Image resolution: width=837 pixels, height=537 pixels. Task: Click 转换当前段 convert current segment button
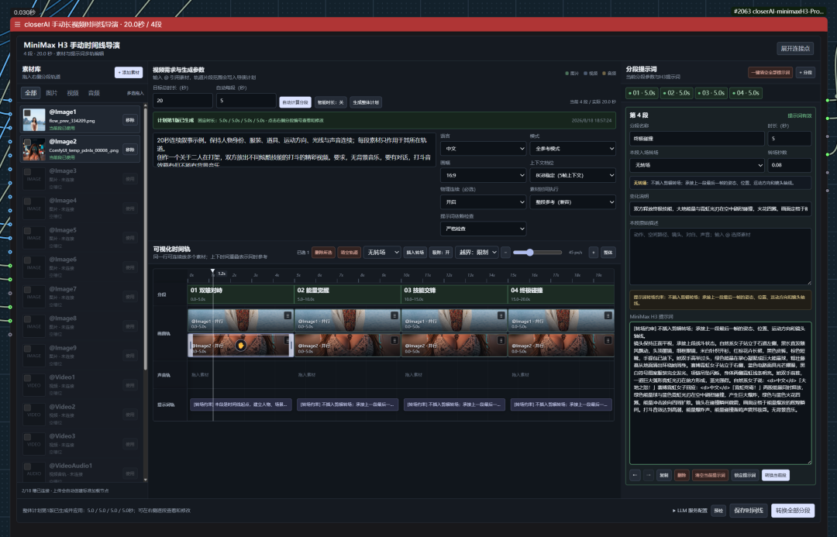pos(775,475)
